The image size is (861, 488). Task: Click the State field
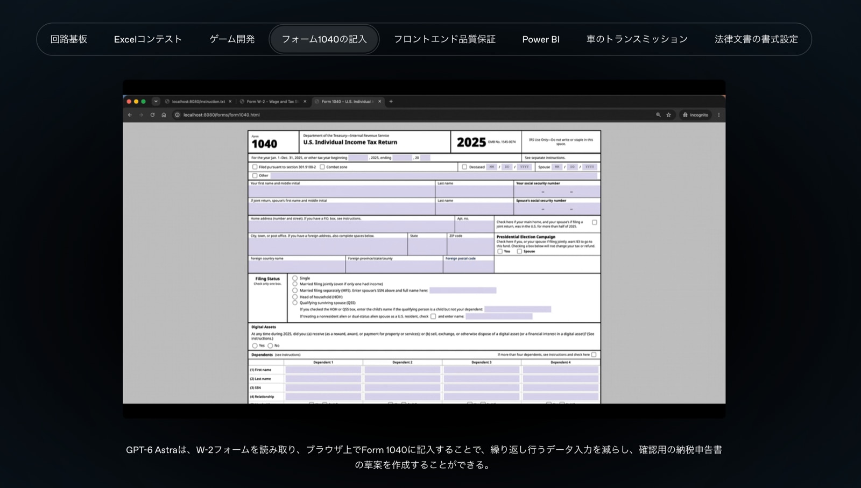(x=427, y=246)
